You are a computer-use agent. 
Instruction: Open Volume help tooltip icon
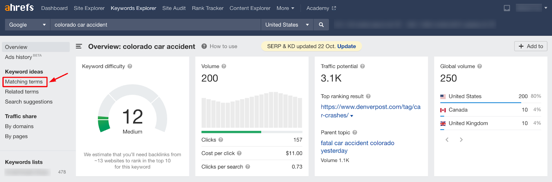tap(224, 66)
